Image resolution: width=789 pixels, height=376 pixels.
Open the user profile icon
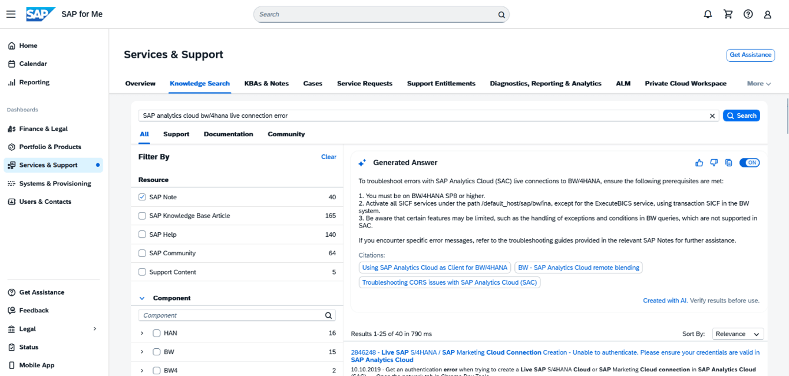tap(768, 14)
